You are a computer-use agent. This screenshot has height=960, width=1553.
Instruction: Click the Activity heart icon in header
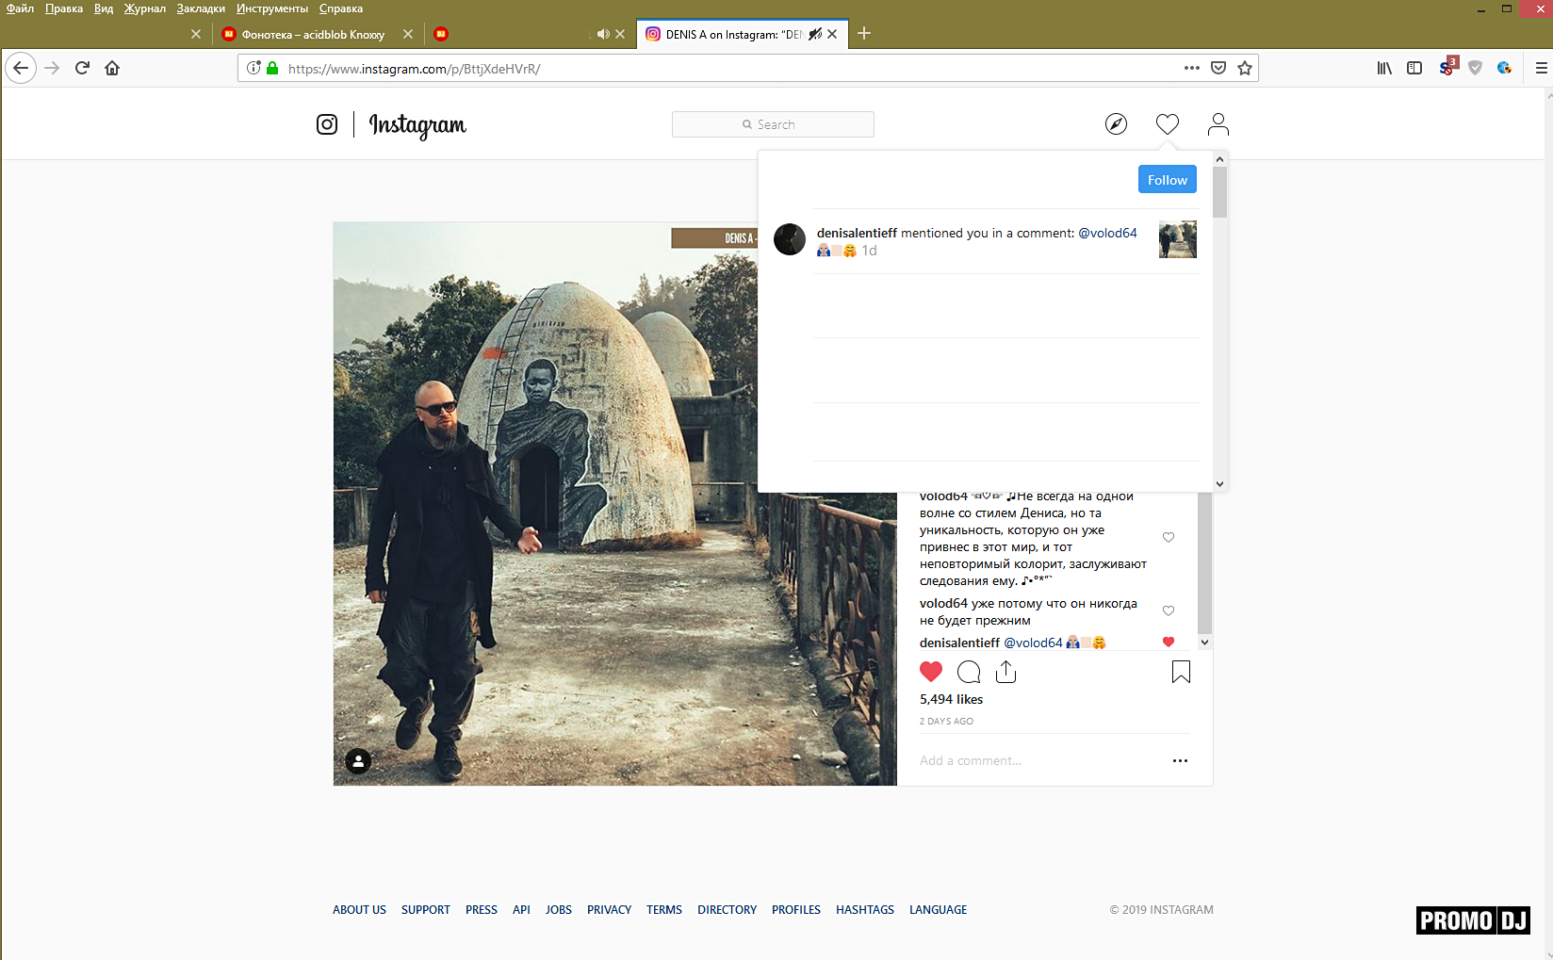pyautogui.click(x=1167, y=124)
